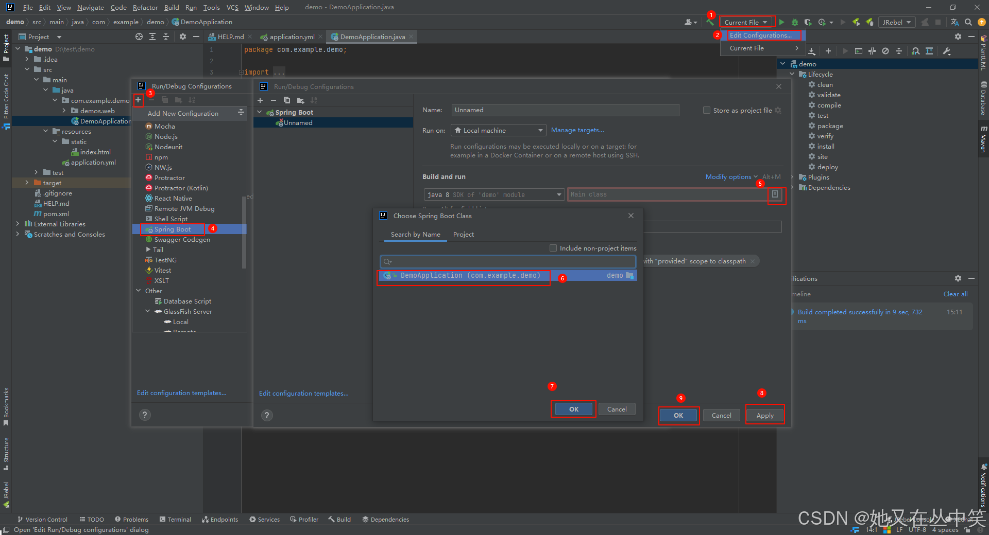Click the Profiler run icon in toolbar
The height and width of the screenshot is (535, 989).
point(822,22)
